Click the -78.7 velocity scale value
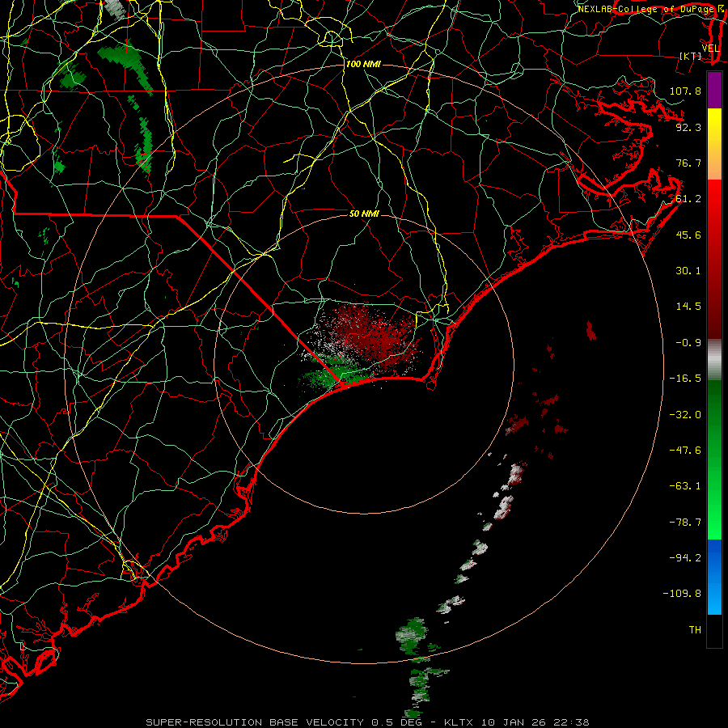This screenshot has height=728, width=728. [x=685, y=523]
